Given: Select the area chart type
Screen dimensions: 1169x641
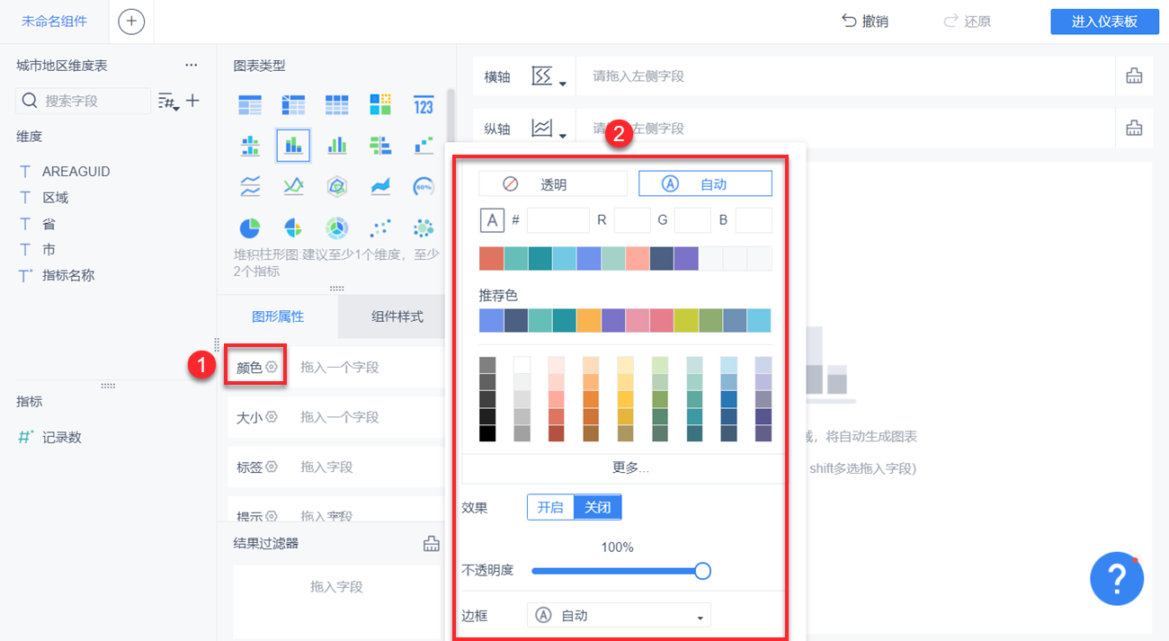Looking at the screenshot, I should pos(380,186).
